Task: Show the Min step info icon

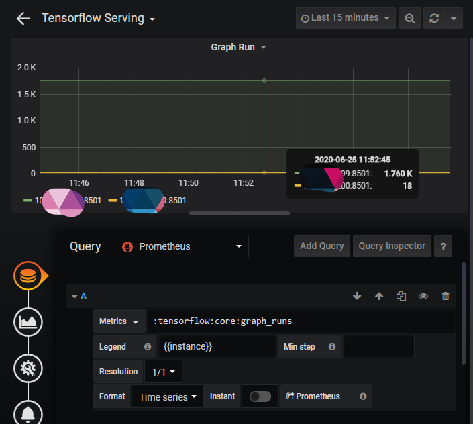Action: 332,346
